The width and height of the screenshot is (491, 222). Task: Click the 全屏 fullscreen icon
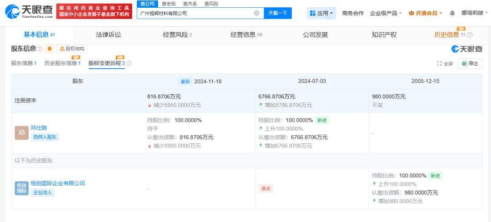click(439, 64)
